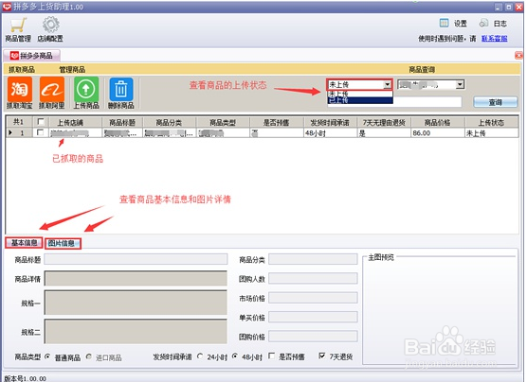Click the 规格一 text area
The height and width of the screenshot is (382, 527).
pyautogui.click(x=136, y=303)
